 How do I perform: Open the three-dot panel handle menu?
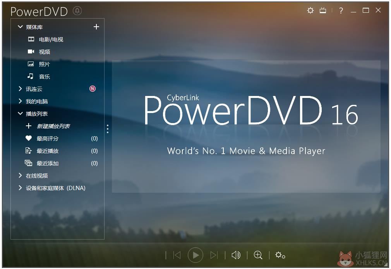108,129
